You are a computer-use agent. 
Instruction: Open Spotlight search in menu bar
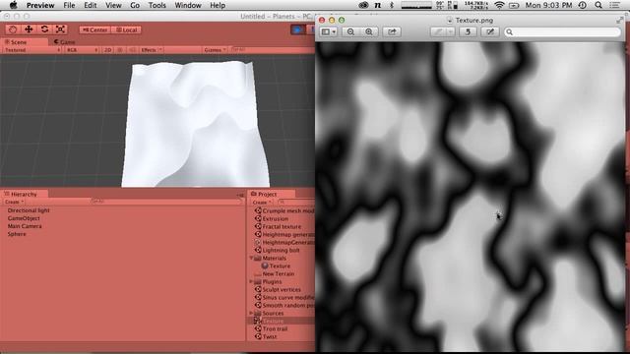598,5
